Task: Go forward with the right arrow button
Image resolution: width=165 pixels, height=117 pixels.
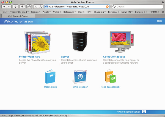Action: [x=9, y=7]
